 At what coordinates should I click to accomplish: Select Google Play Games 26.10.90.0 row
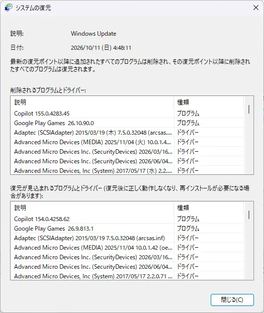[128, 123]
